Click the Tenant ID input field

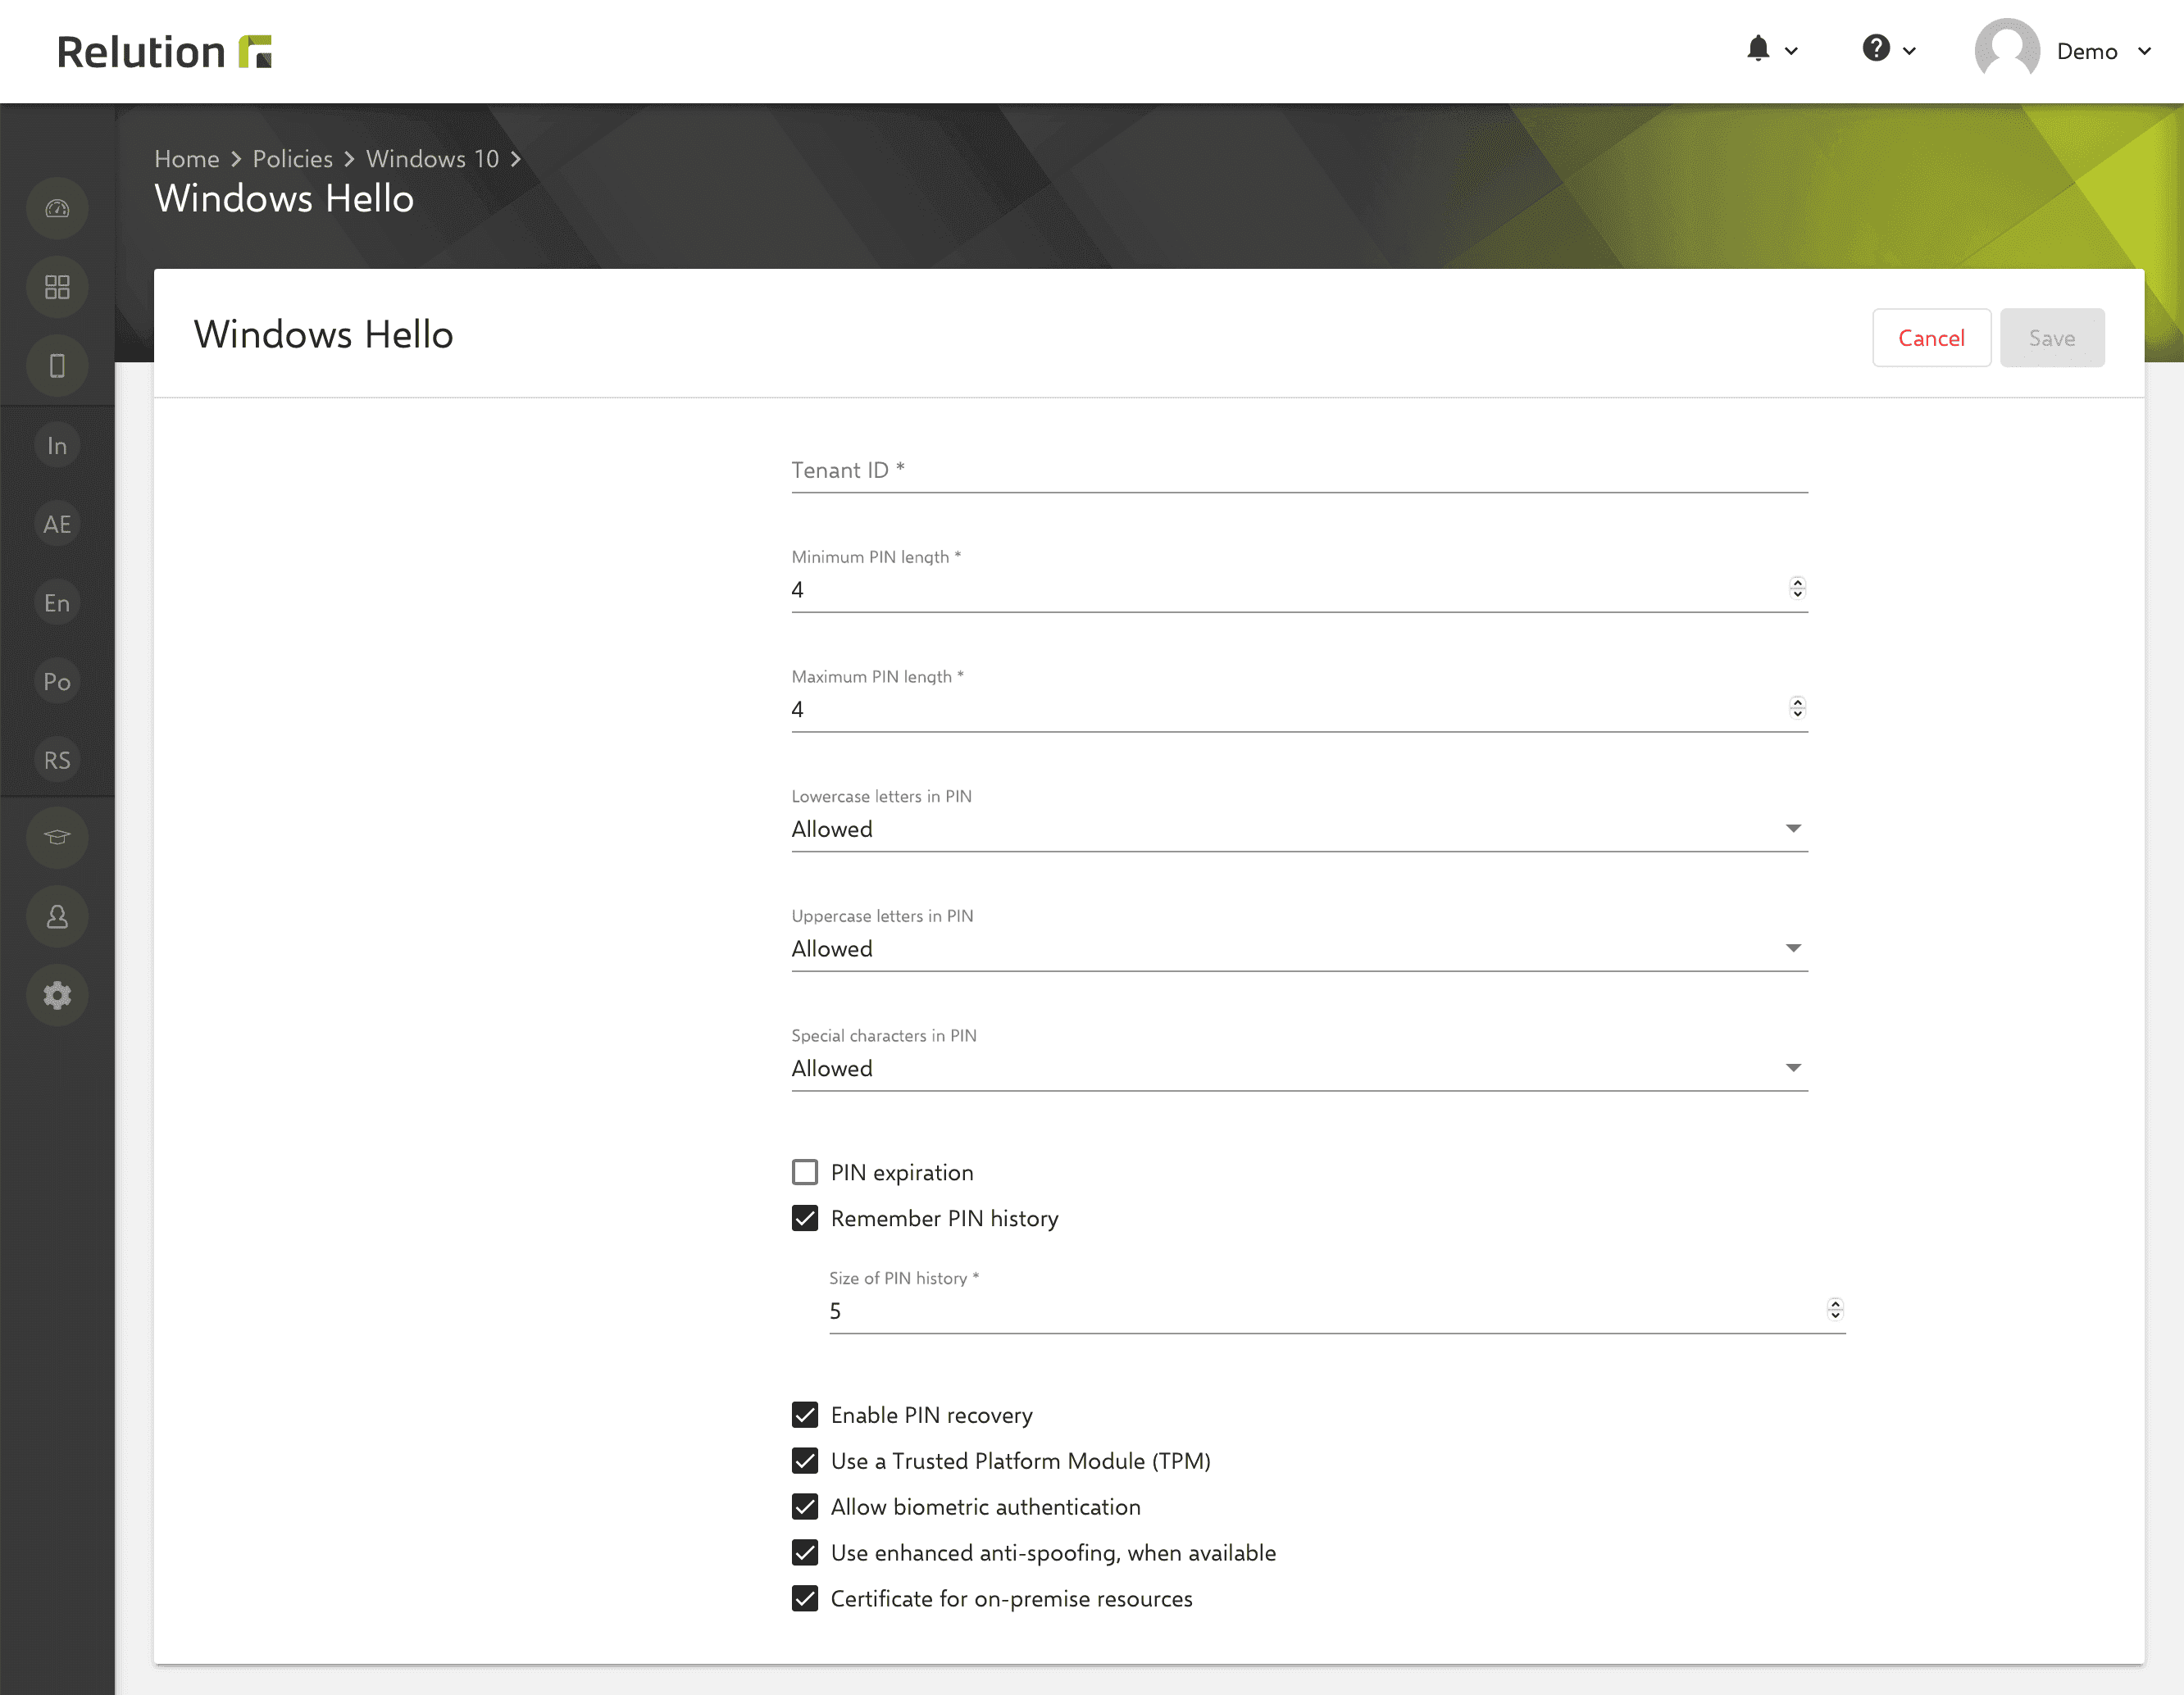tap(1298, 470)
